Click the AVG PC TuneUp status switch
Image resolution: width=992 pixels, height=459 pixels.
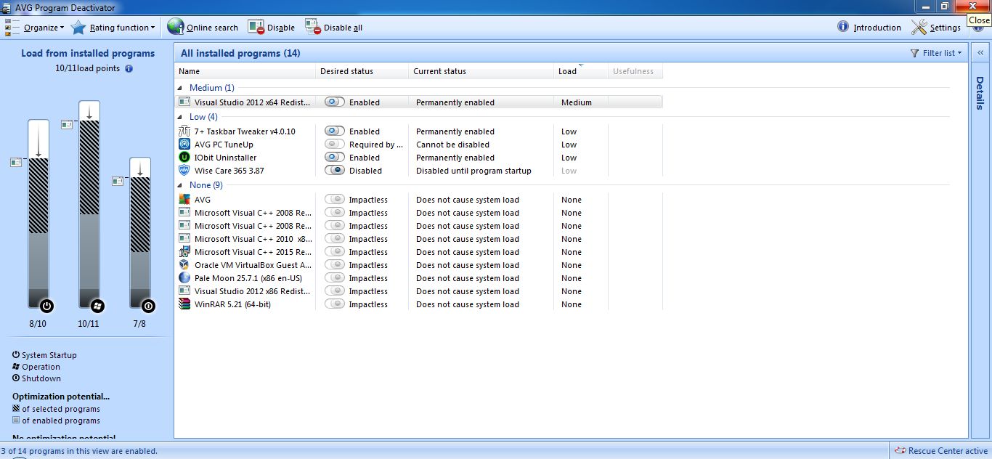pos(334,145)
